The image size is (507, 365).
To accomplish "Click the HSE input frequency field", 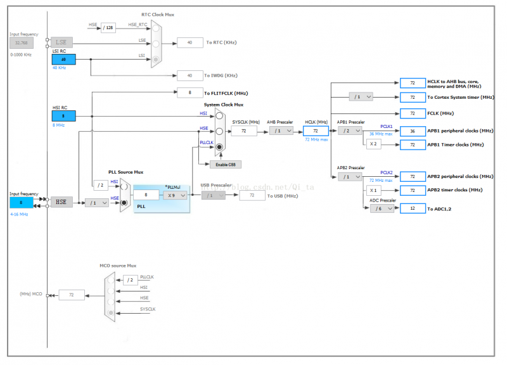I will click(22, 203).
